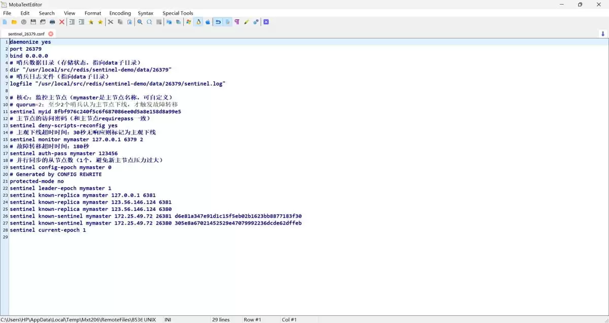Print the document using the printer icon

point(52,22)
